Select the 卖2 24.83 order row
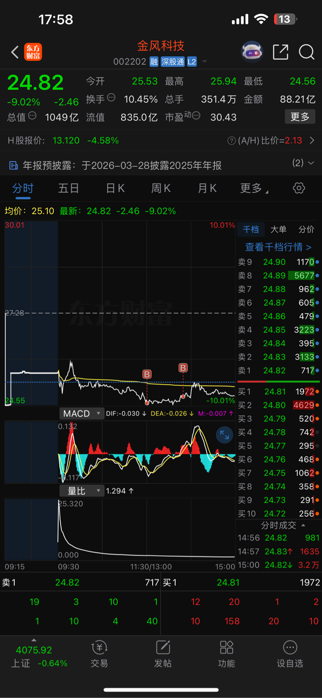322x698 pixels. point(278,357)
